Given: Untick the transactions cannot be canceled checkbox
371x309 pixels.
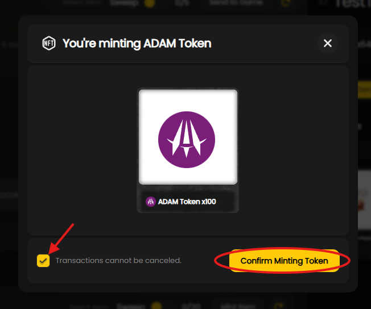Looking at the screenshot, I should point(43,261).
